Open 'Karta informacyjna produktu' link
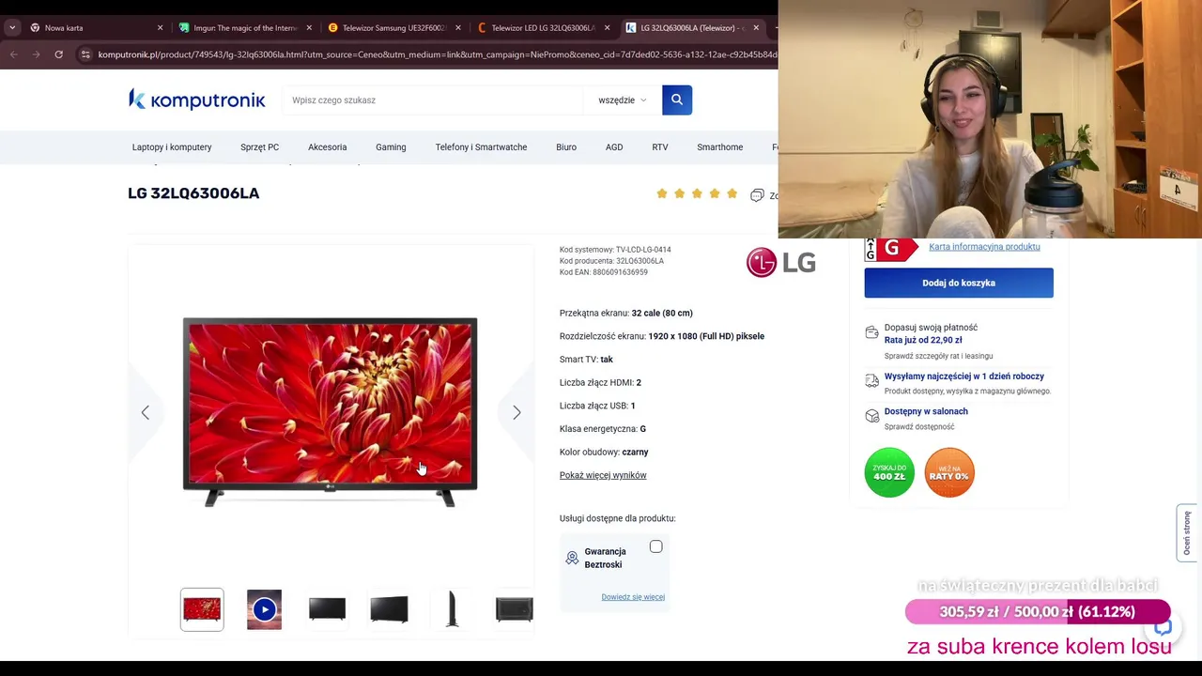1202x676 pixels. pos(984,247)
